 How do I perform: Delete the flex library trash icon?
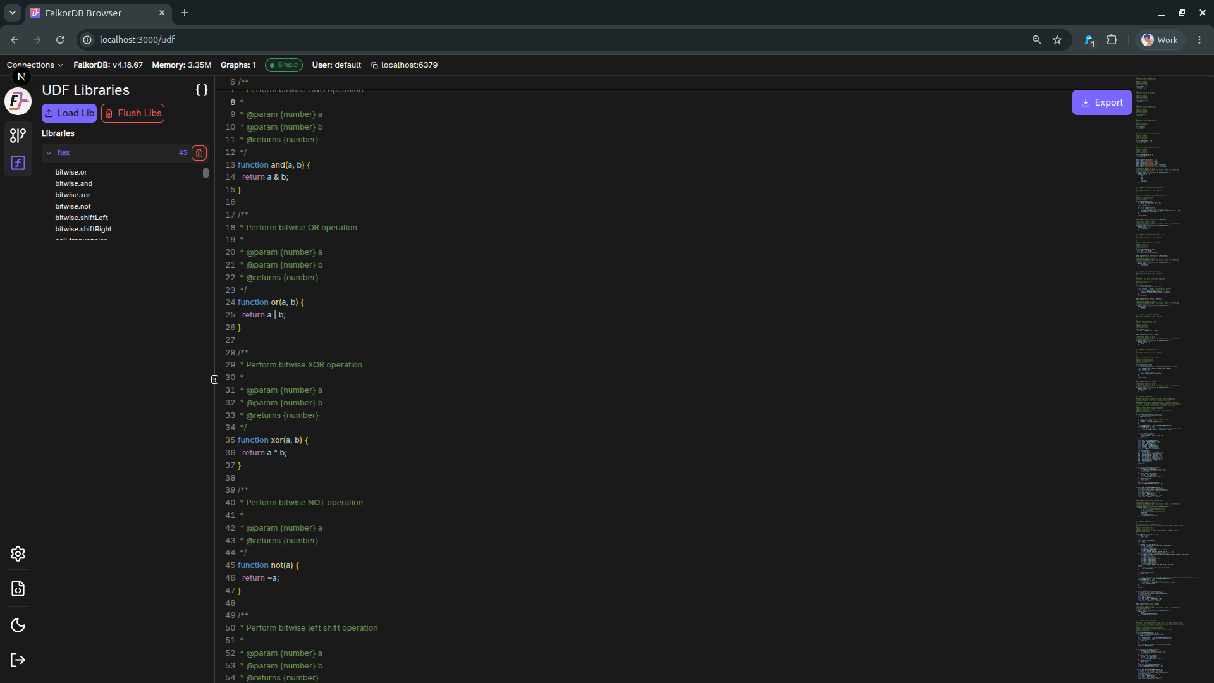click(x=199, y=153)
